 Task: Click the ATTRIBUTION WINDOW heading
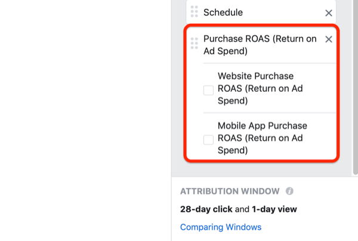click(x=229, y=191)
